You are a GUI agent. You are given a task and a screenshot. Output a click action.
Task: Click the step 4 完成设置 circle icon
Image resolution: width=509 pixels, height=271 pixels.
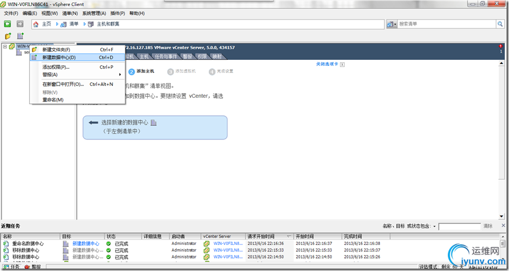tap(212, 72)
